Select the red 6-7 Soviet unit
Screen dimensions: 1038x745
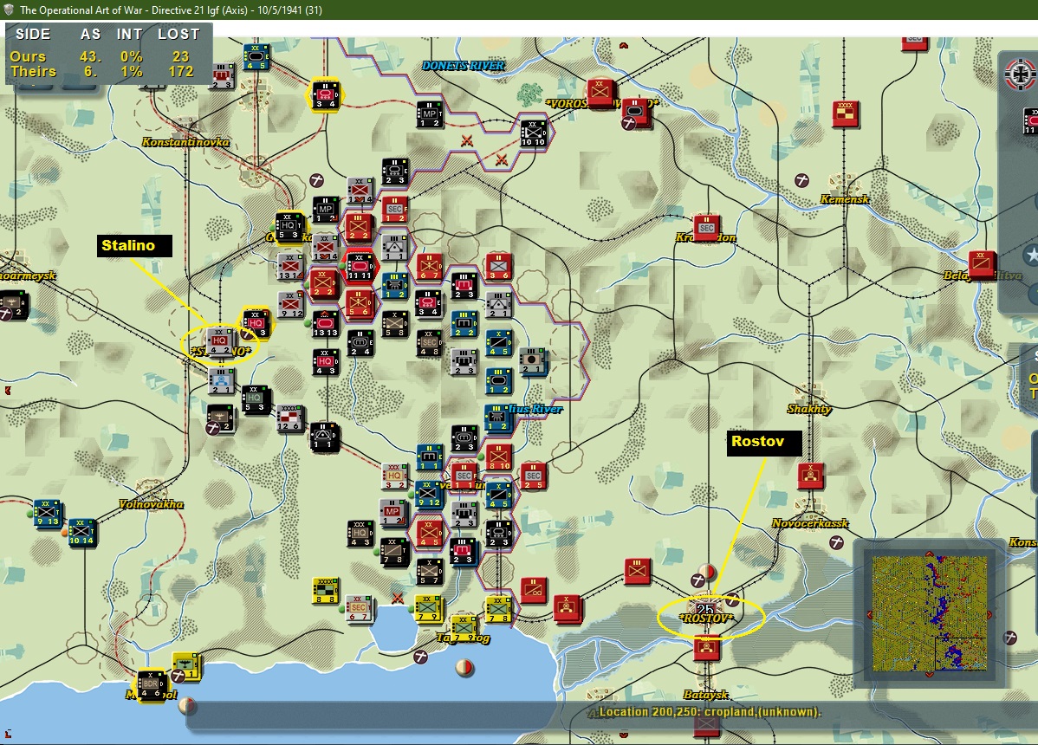pos(430,266)
